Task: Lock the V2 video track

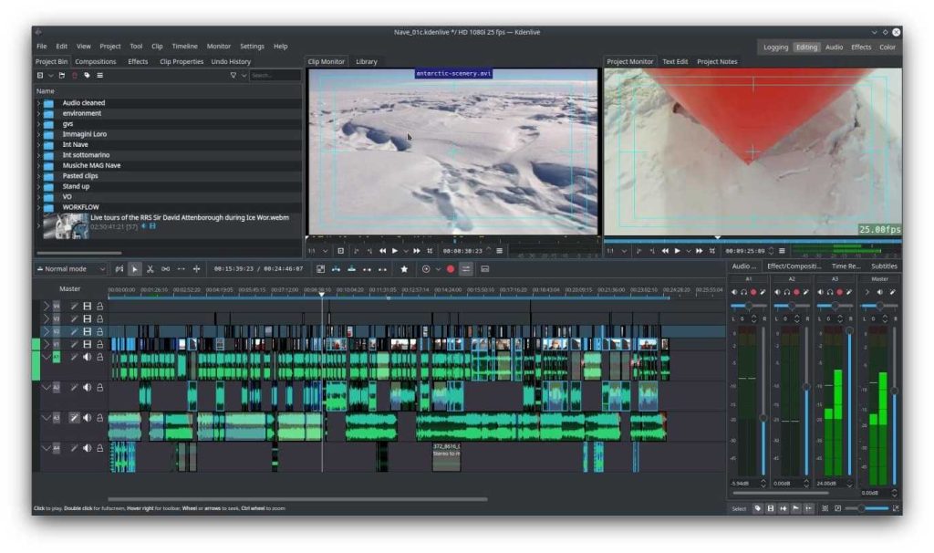Action: tap(99, 332)
